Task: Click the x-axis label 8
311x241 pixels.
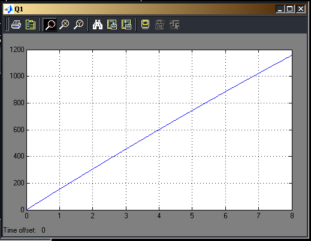Action: [292, 216]
